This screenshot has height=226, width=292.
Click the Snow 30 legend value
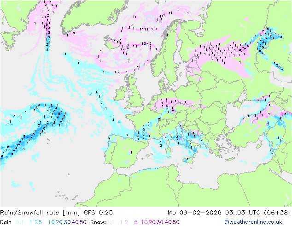pos(160,222)
